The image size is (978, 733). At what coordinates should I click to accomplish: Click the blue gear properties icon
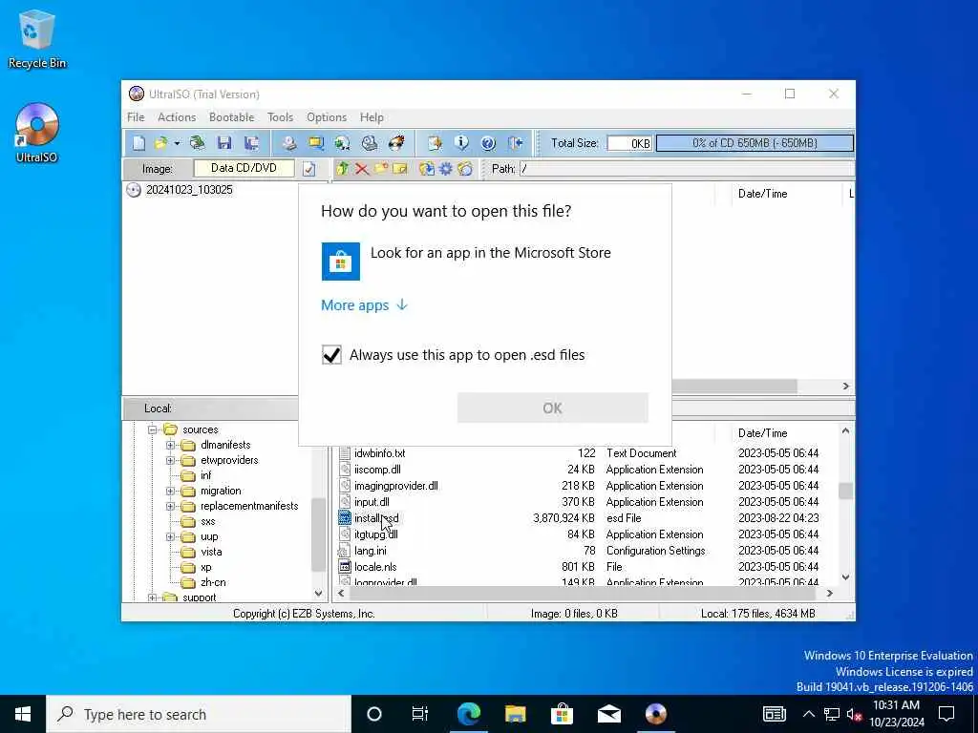[x=446, y=168]
